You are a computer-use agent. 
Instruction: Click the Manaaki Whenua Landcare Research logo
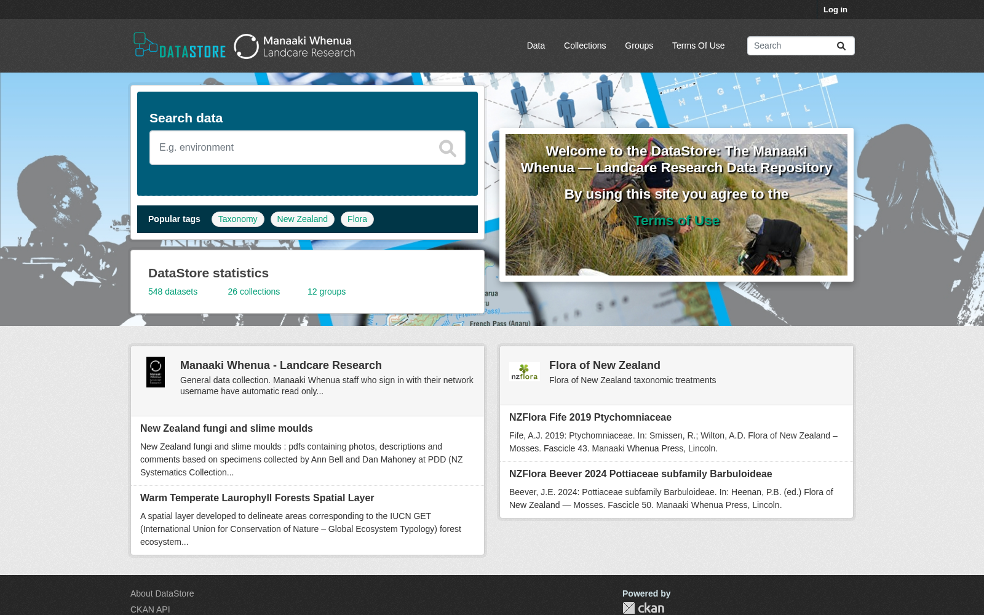pos(295,46)
